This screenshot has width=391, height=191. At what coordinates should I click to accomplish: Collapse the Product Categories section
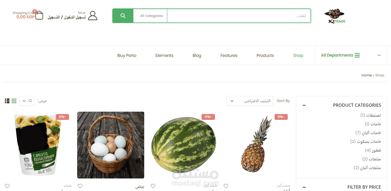[x=304, y=105]
